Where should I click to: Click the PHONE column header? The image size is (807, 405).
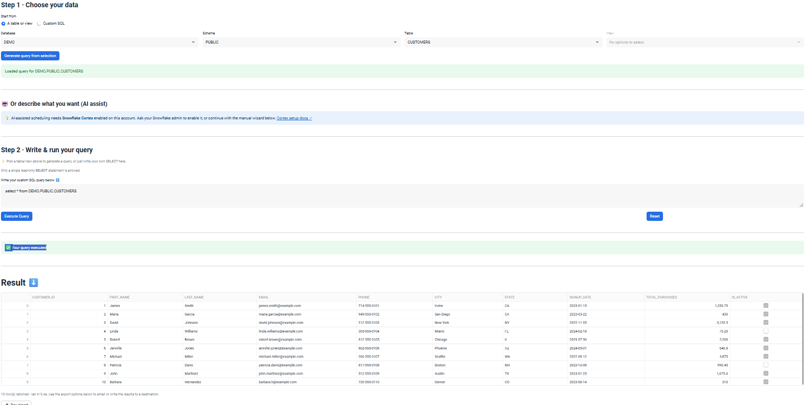(x=395, y=297)
